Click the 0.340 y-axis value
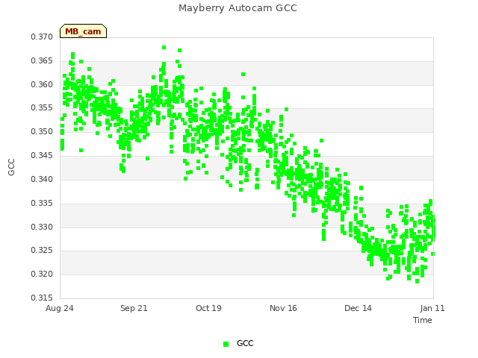This screenshot has height=358, width=478. pyautogui.click(x=42, y=179)
